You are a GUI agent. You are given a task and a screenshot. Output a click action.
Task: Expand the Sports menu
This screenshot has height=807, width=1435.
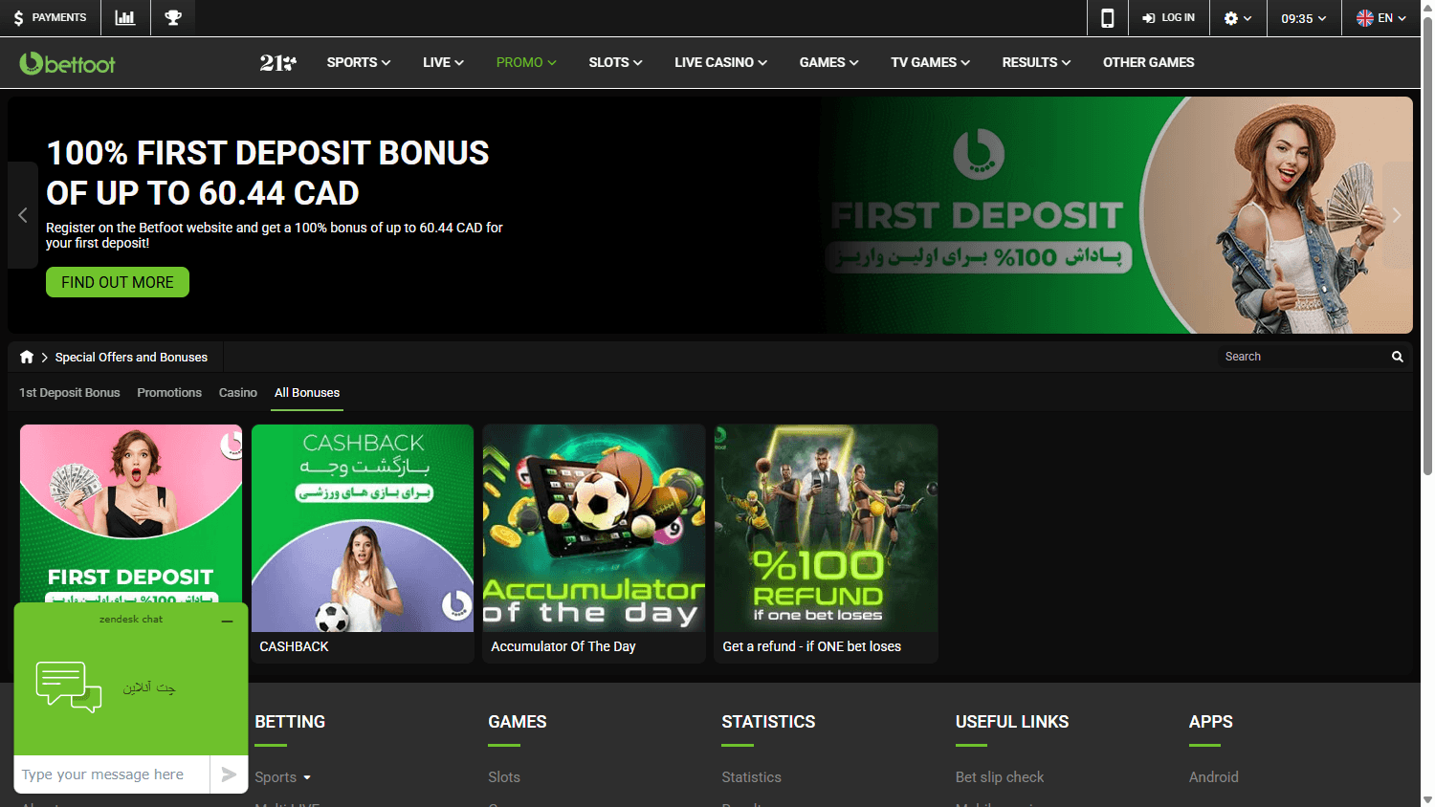pyautogui.click(x=359, y=62)
